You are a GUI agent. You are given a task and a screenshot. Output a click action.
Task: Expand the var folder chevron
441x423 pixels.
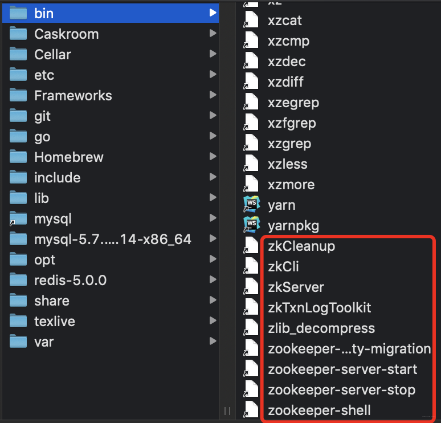coord(213,341)
